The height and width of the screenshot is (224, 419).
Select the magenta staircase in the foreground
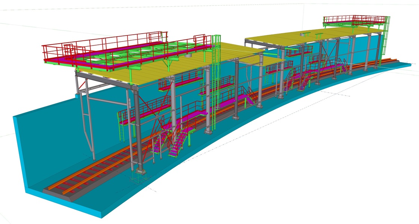click(177, 146)
